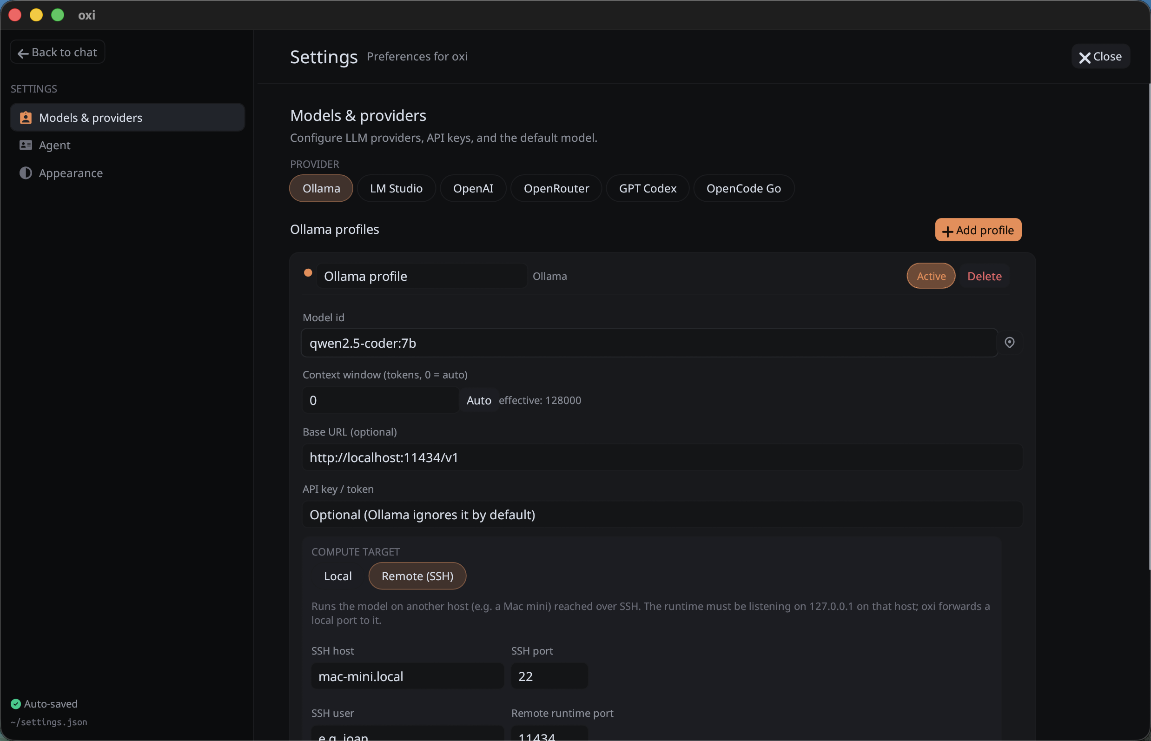
Task: Click the 'effective: 128000' text
Action: (540, 400)
